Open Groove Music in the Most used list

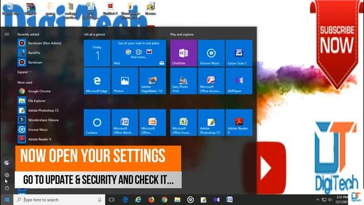point(33,129)
